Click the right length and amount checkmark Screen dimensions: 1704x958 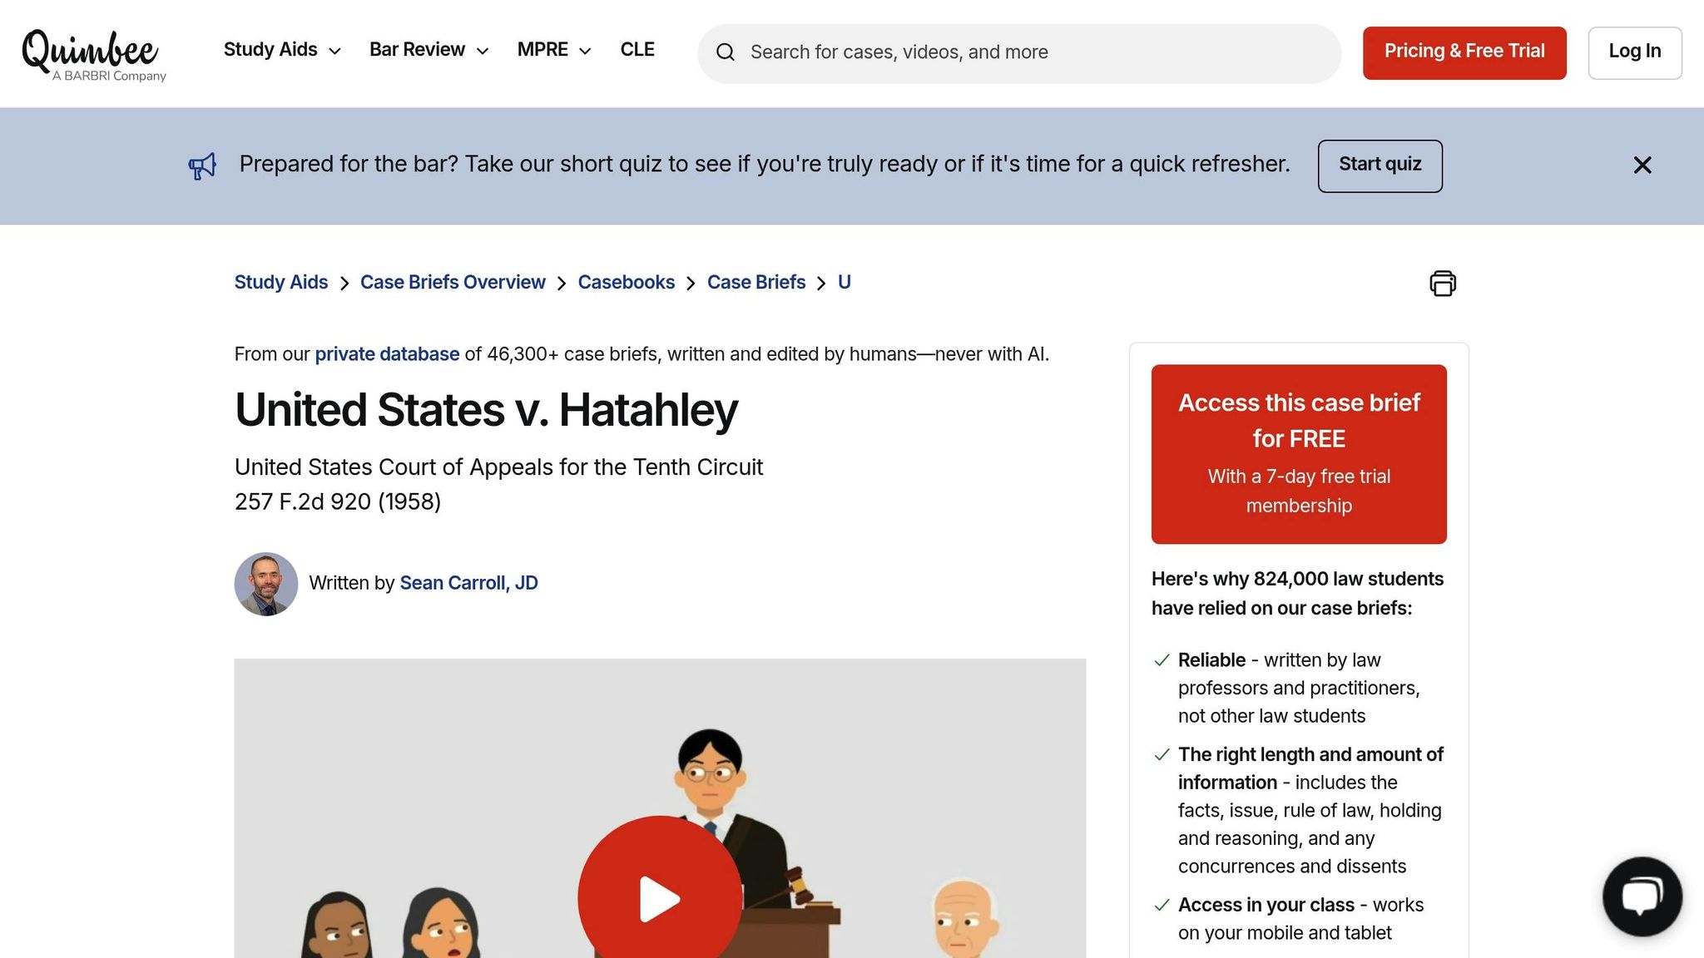click(x=1162, y=755)
